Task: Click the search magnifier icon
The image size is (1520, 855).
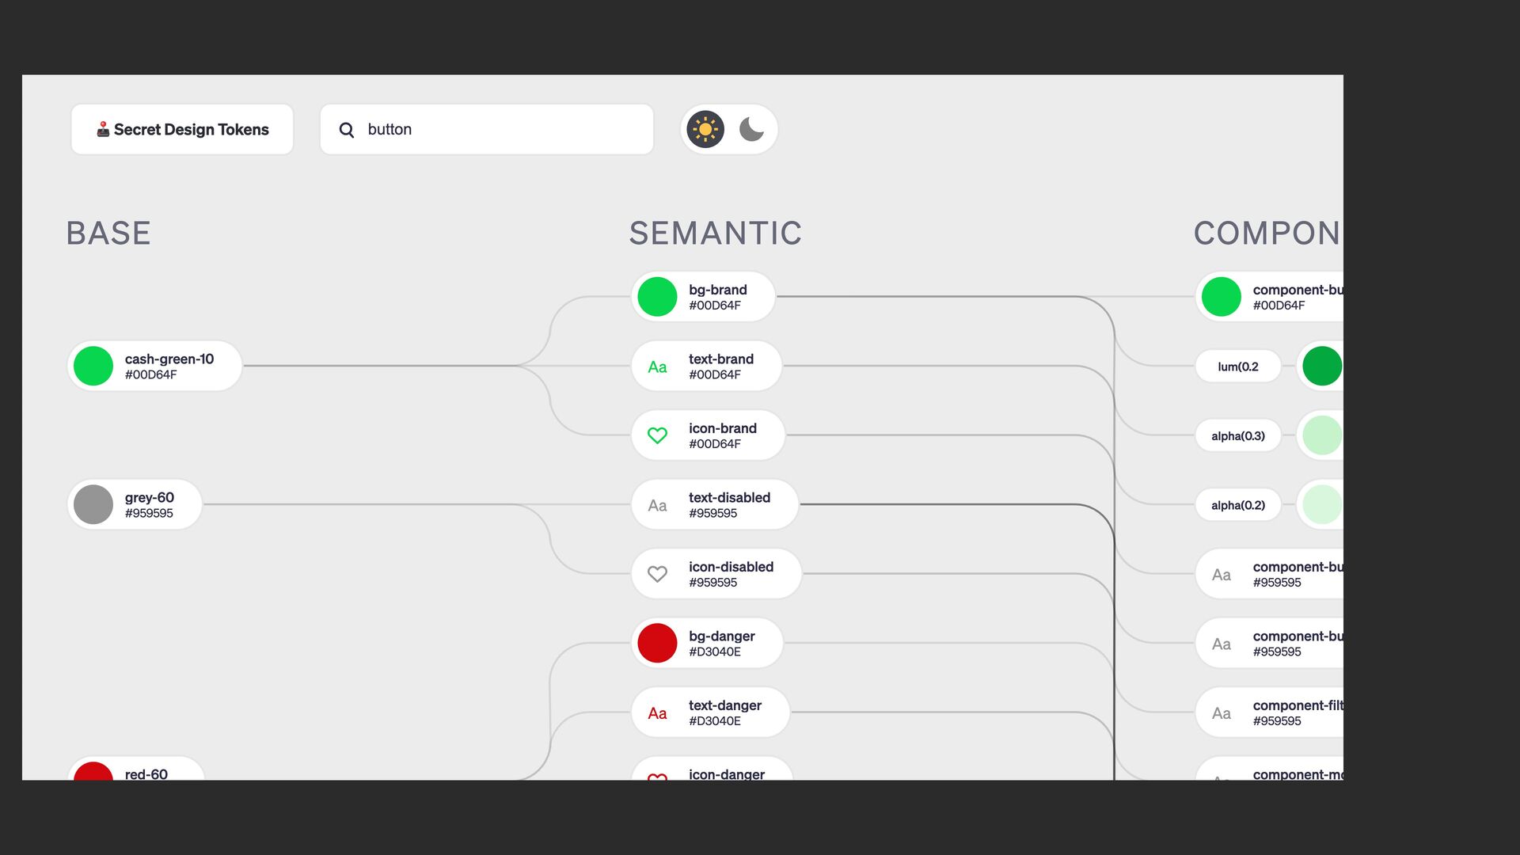Action: 347,130
